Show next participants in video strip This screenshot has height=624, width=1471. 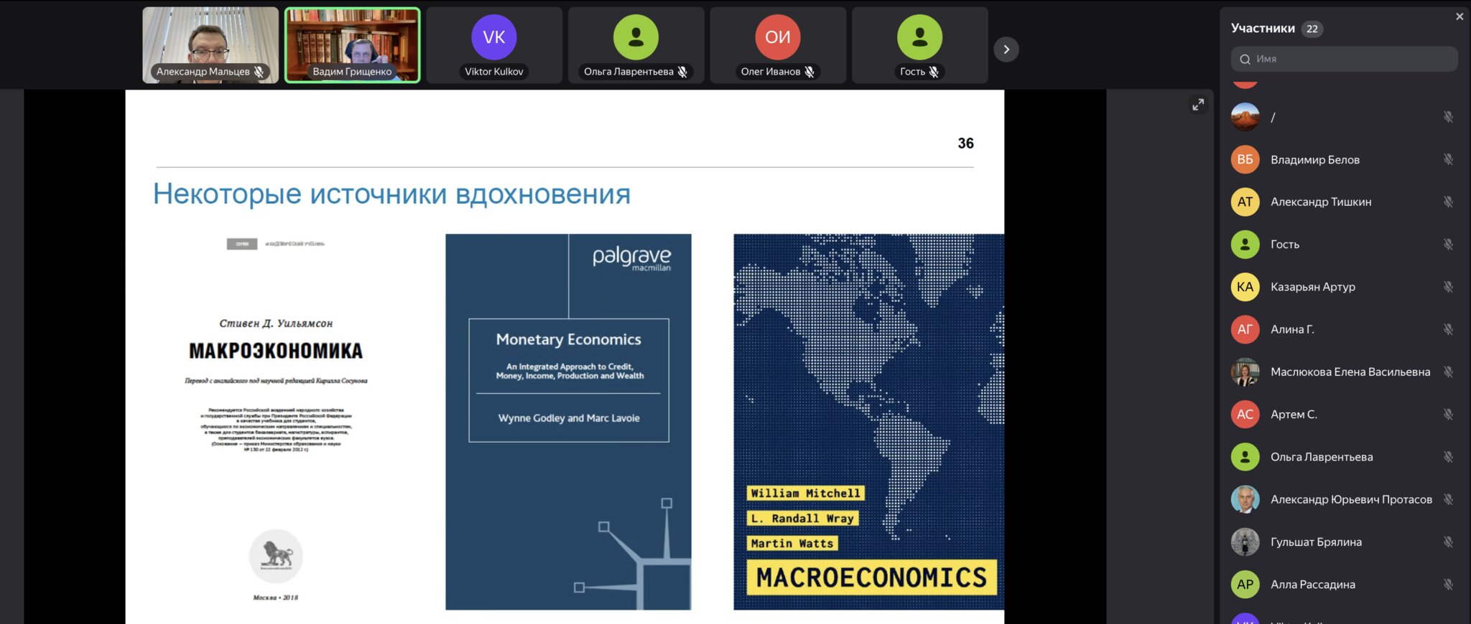1006,49
